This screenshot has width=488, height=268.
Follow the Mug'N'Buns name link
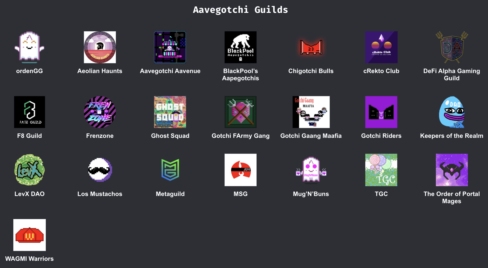point(311,194)
